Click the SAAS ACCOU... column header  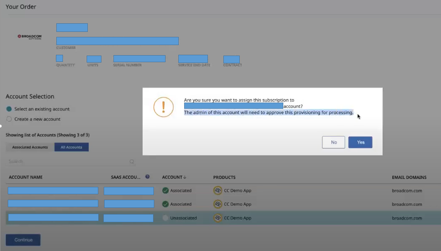coord(126,177)
